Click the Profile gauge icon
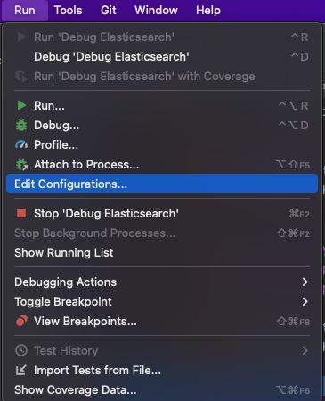 [21, 144]
